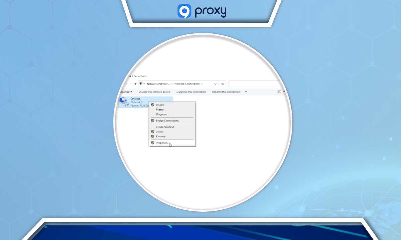Choose Properties from the context menu
401x240 pixels.
(x=162, y=143)
